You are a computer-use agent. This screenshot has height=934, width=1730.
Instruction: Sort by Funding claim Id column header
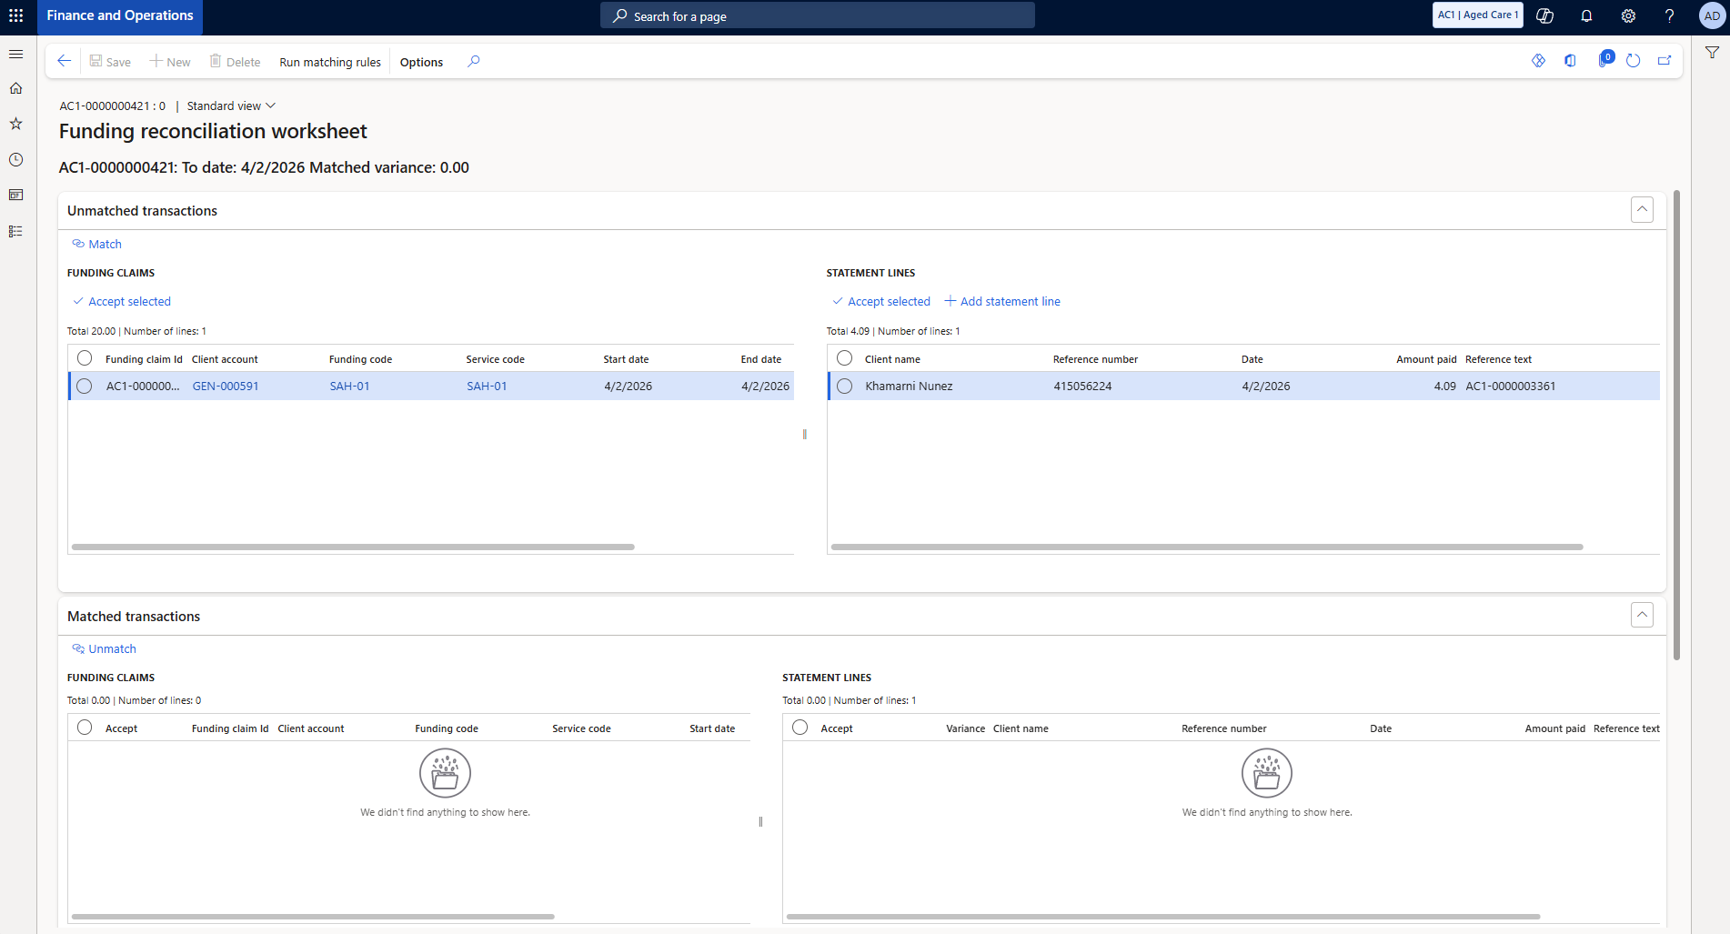pyautogui.click(x=144, y=359)
